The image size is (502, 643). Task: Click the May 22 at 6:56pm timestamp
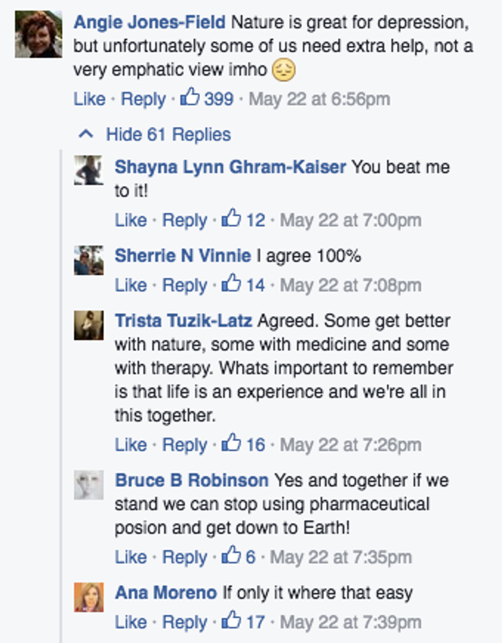coord(319,98)
